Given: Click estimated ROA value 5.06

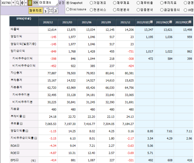Looking at the screenshot, I should tap(150, 146).
